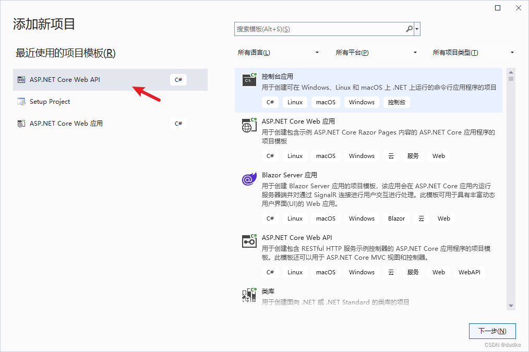Select the 控制台应用 template title
The image size is (529, 352).
[278, 77]
